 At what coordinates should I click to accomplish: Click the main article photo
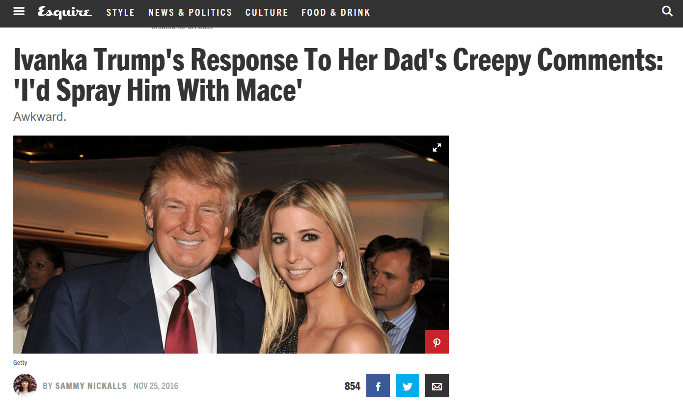tap(231, 245)
